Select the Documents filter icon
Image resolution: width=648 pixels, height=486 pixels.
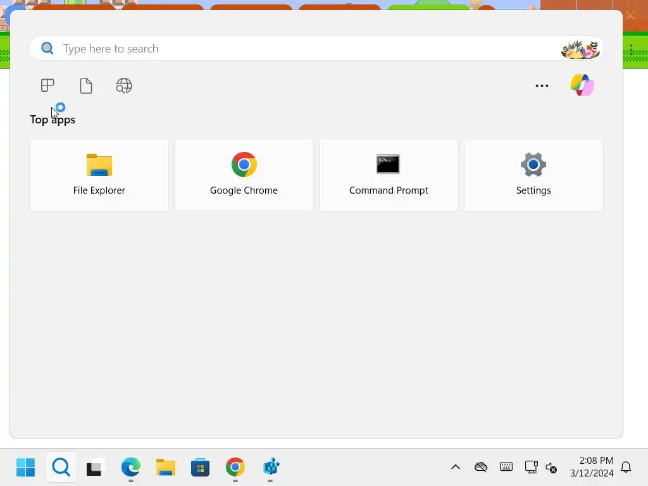click(85, 85)
